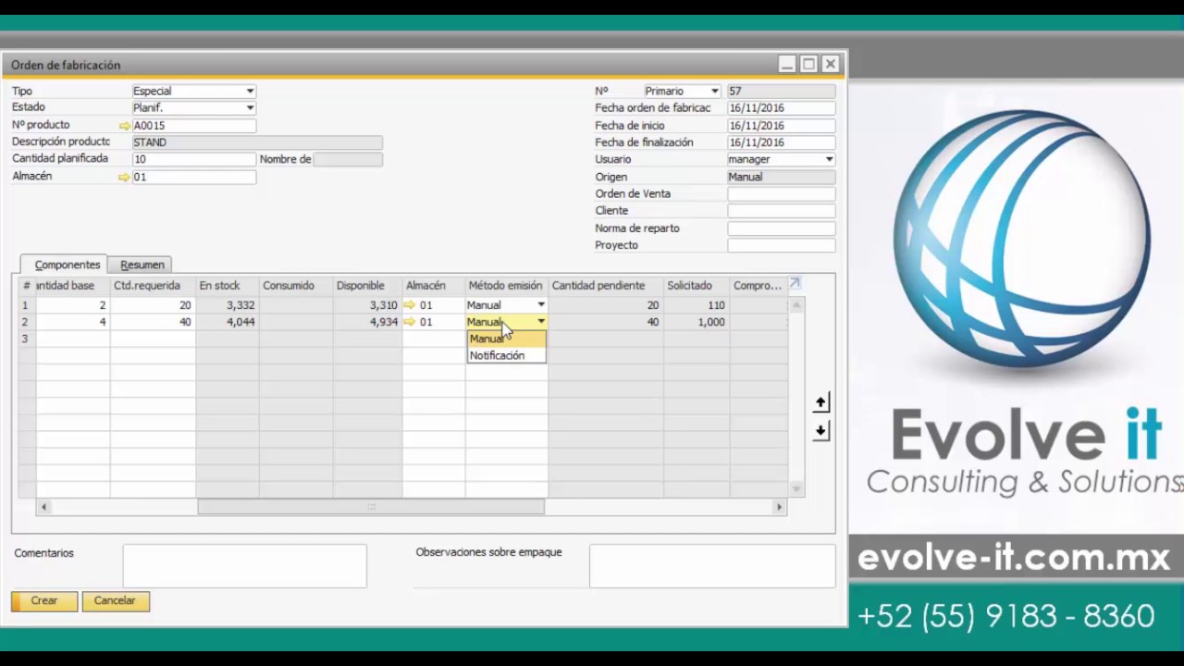Image resolution: width=1184 pixels, height=666 pixels.
Task: Click the En stock column header
Action: [x=227, y=286]
